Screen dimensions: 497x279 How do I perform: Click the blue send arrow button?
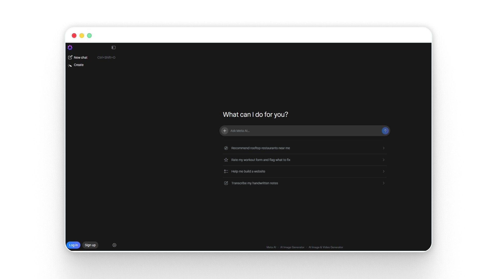coord(385,131)
